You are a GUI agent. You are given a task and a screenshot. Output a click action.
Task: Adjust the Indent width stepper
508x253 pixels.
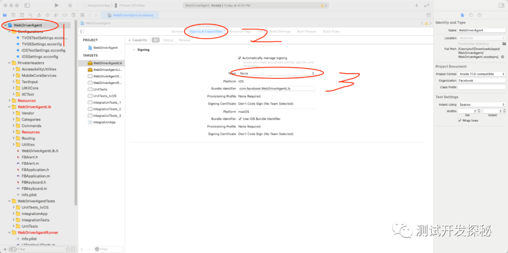tap(504, 111)
